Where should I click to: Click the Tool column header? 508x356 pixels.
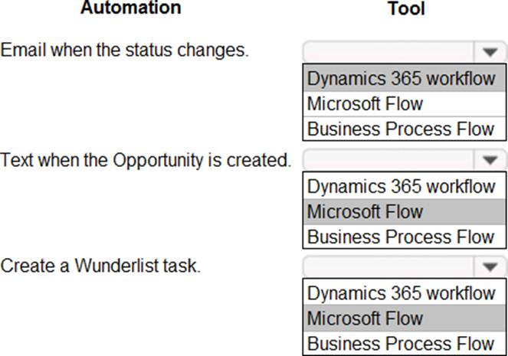406,8
